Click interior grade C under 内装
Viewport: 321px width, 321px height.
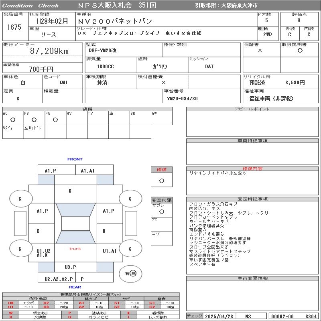[309, 35]
